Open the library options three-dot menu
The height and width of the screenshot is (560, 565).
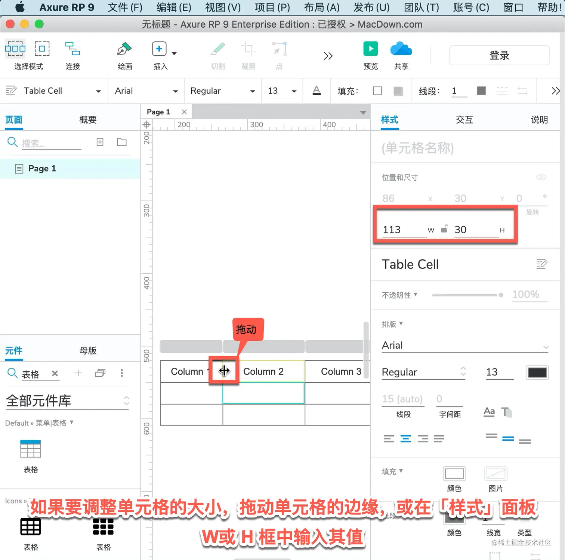[x=121, y=373]
